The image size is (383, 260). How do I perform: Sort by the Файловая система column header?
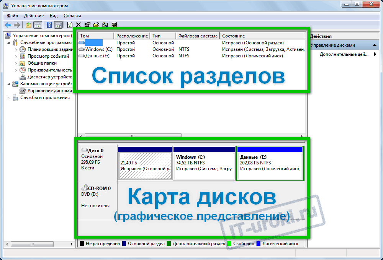[x=198, y=36]
